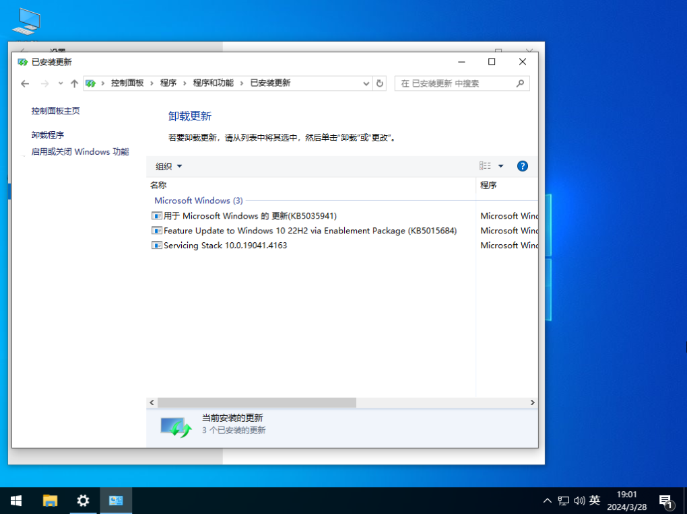Open the 组织 (Organize) menu
687x514 pixels.
pos(168,166)
